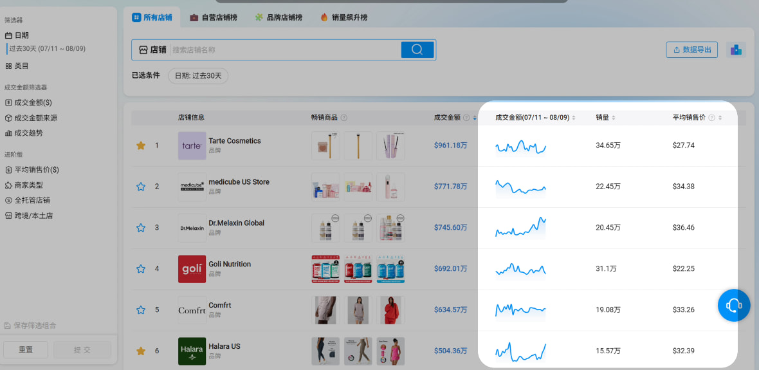Screen dimensions: 759x370
Task: Toggle favorite star for Halara US
Action: pyautogui.click(x=141, y=351)
